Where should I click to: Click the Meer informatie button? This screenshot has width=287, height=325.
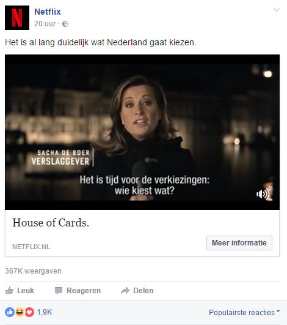point(239,243)
